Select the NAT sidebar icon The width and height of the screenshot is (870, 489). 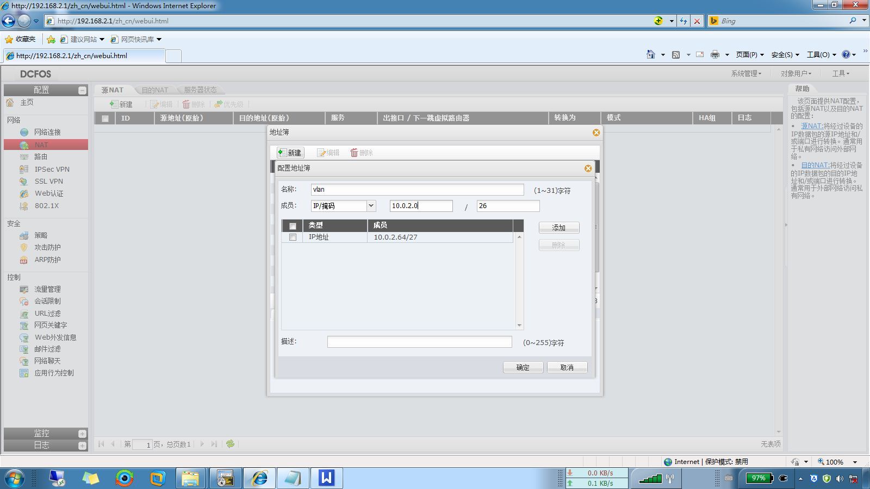(x=24, y=145)
